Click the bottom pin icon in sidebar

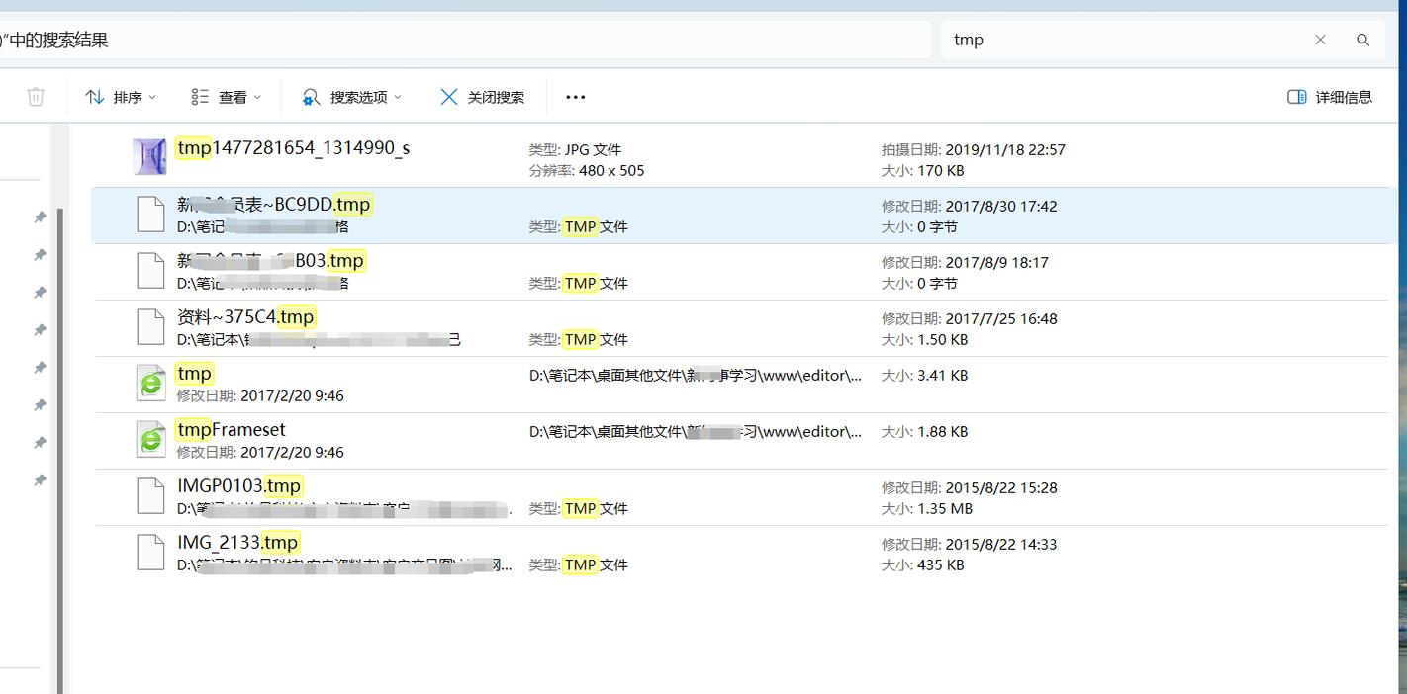coord(40,480)
